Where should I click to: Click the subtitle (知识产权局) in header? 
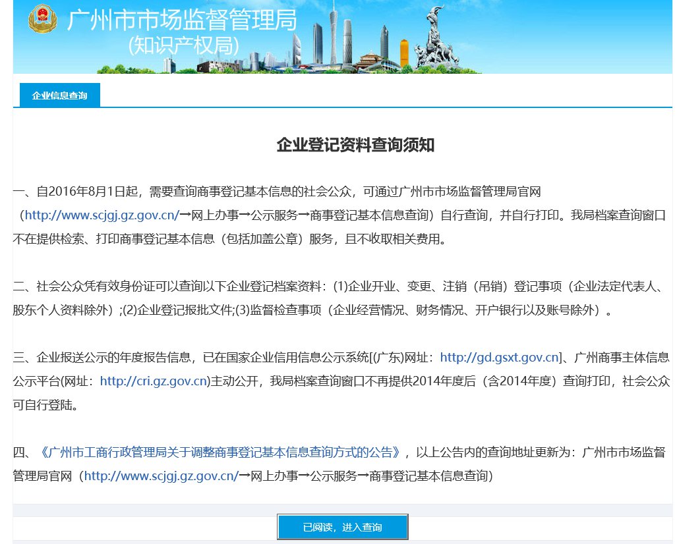(x=183, y=45)
